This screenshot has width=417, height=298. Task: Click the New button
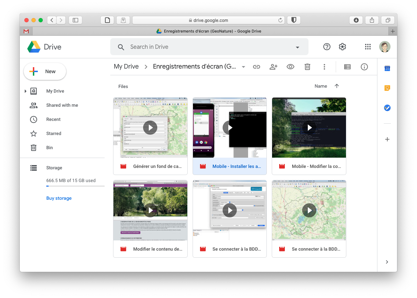click(45, 71)
